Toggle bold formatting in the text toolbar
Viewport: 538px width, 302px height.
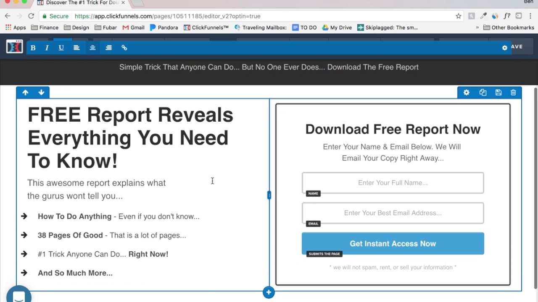pyautogui.click(x=33, y=48)
